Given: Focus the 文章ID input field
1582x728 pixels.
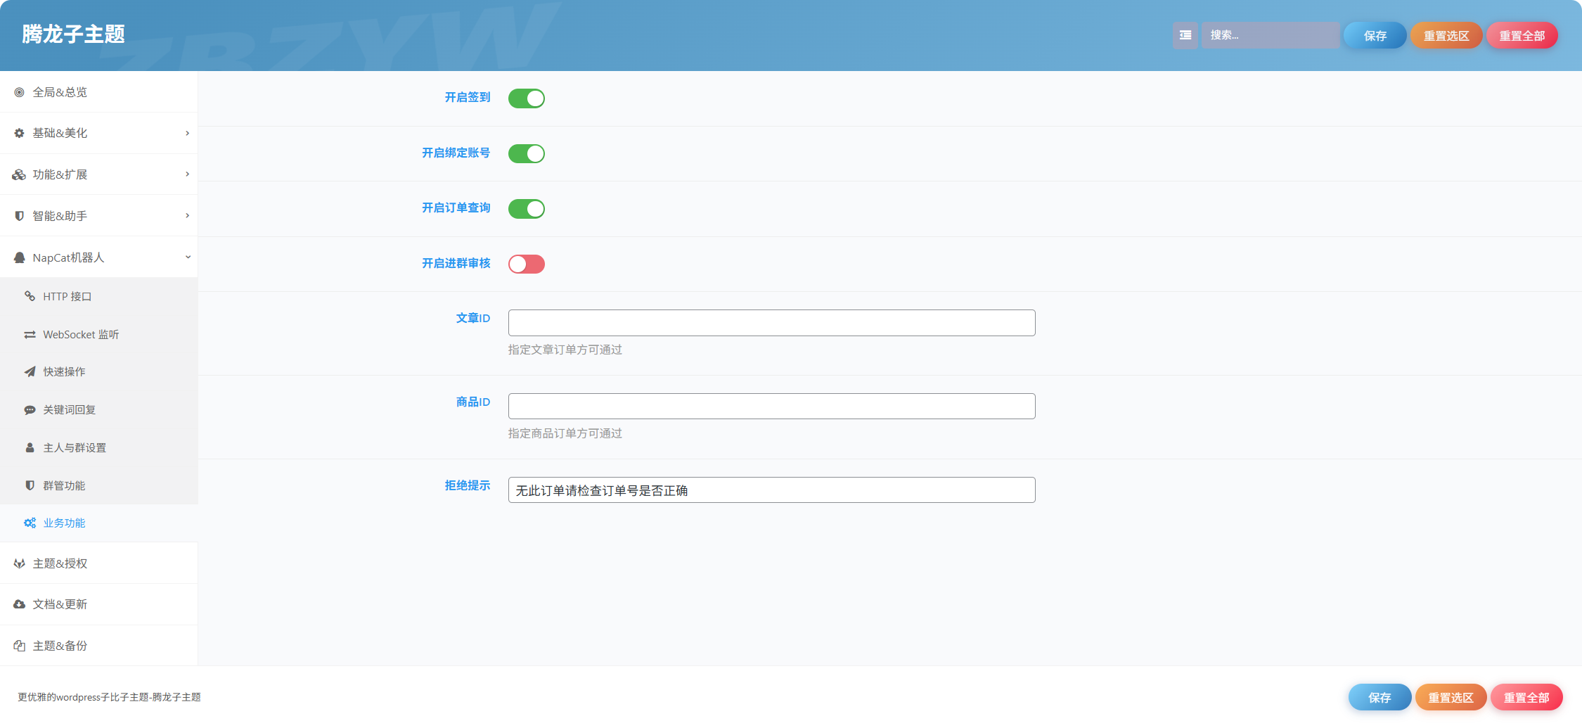Looking at the screenshot, I should 771,323.
